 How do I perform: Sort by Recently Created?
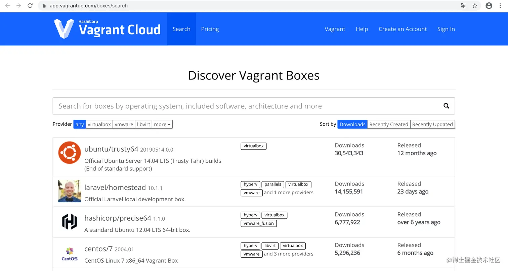[x=389, y=124]
